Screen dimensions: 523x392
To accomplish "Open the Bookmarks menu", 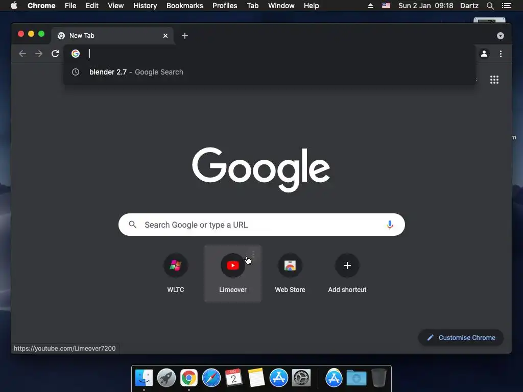I will 185,6.
